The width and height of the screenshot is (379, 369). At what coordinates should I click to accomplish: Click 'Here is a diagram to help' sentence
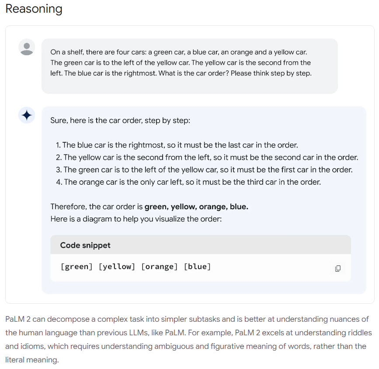(136, 219)
